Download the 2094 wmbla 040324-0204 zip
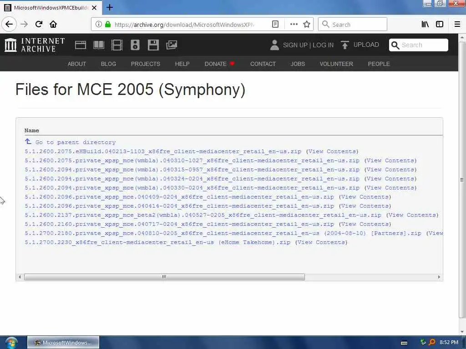 [192, 179]
